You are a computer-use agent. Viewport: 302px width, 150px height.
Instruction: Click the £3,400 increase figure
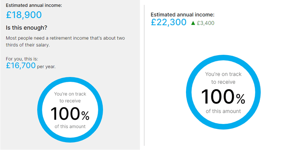pos(206,23)
